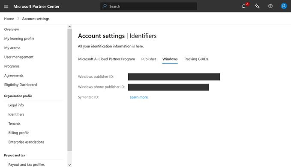Select My access in sidebar
The width and height of the screenshot is (291, 167).
pos(12,48)
